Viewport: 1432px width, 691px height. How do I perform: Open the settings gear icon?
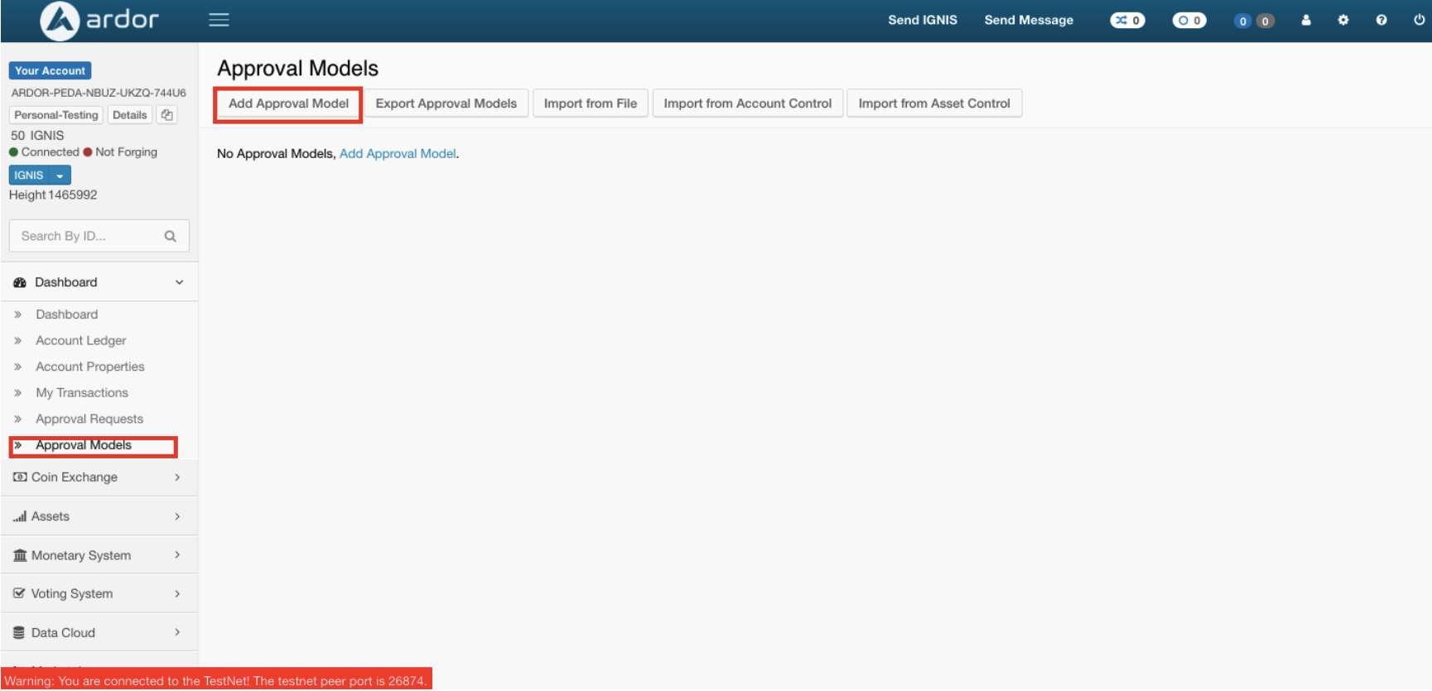pos(1343,21)
